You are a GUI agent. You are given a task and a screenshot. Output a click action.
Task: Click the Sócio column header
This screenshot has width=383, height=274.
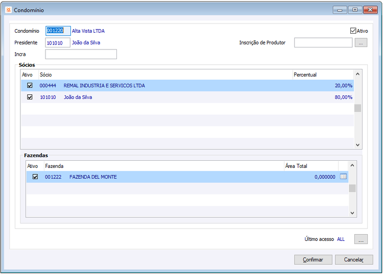[x=165, y=74]
